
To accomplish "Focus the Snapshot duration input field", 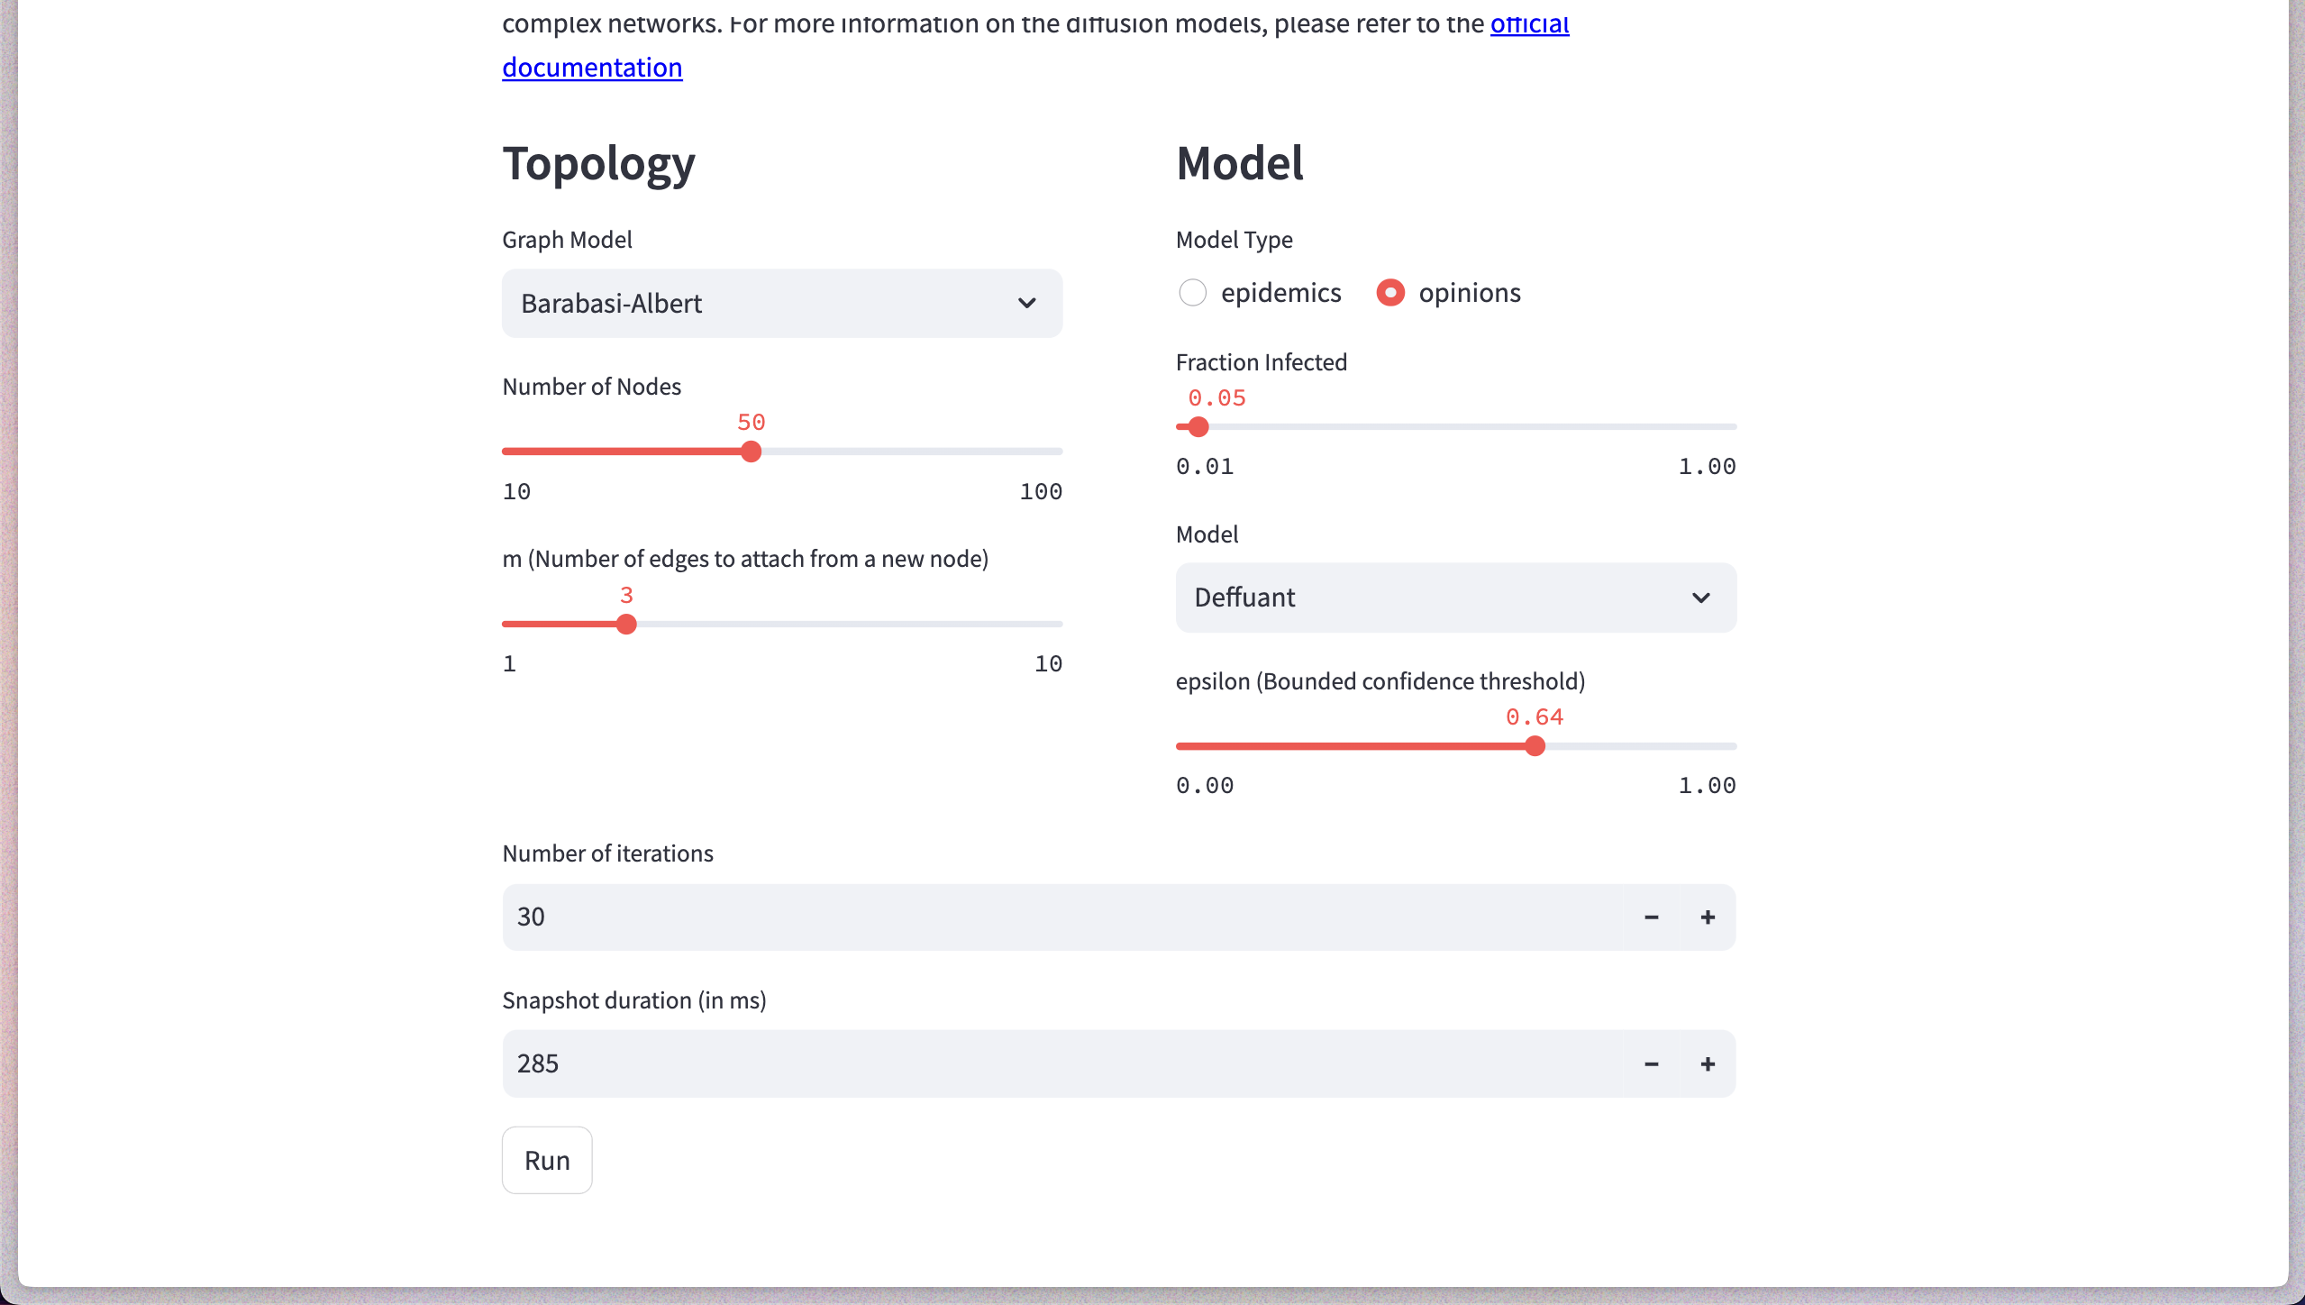I will tap(1063, 1064).
